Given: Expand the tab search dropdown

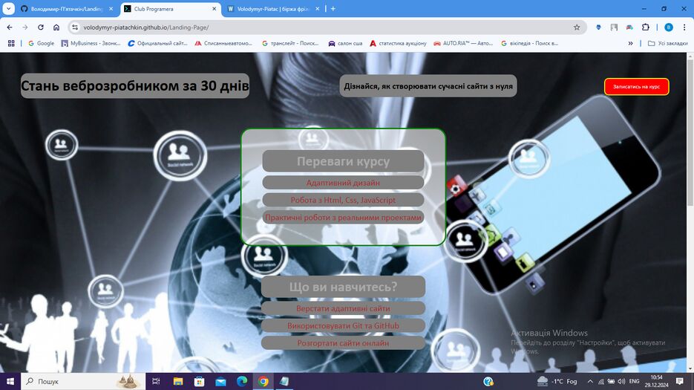Looking at the screenshot, I should tap(8, 9).
